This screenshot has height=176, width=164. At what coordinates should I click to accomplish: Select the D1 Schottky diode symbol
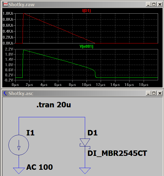click(85, 143)
